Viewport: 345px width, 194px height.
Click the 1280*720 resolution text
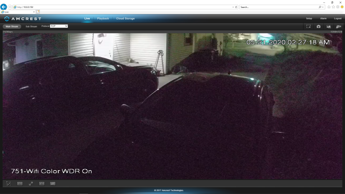coord(336,32)
